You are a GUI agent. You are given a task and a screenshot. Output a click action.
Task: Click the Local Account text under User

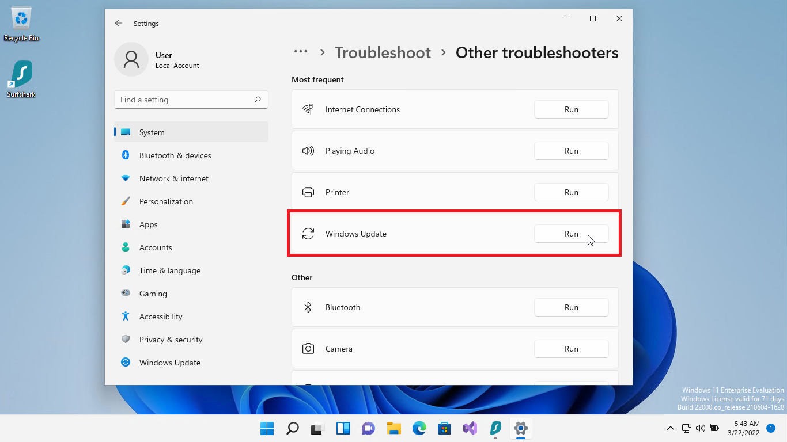(177, 66)
